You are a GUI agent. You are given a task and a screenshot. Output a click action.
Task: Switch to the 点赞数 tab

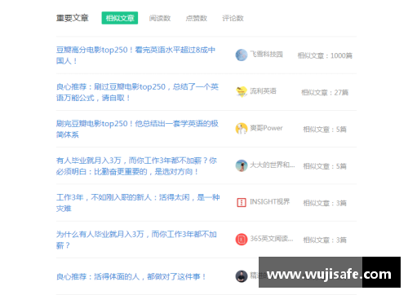197,18
